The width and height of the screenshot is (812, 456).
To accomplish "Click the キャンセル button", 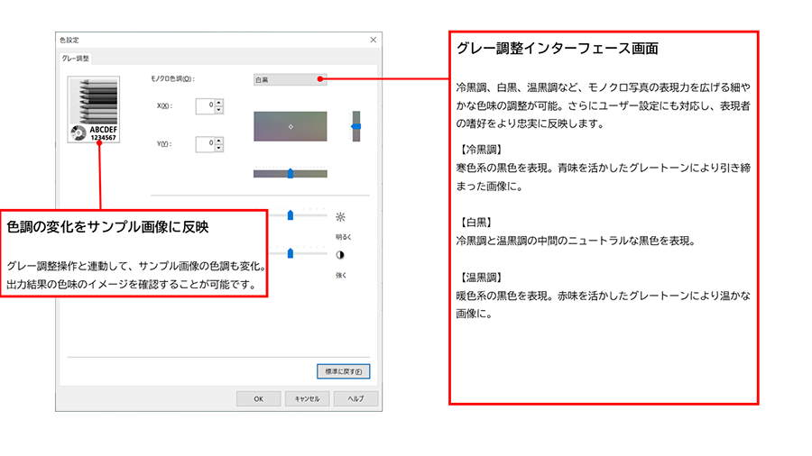I will pyautogui.click(x=307, y=398).
